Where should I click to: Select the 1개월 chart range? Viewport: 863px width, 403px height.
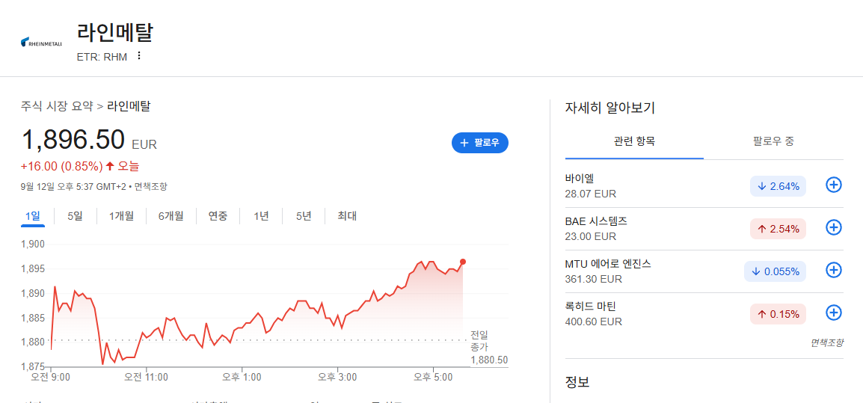pos(121,216)
